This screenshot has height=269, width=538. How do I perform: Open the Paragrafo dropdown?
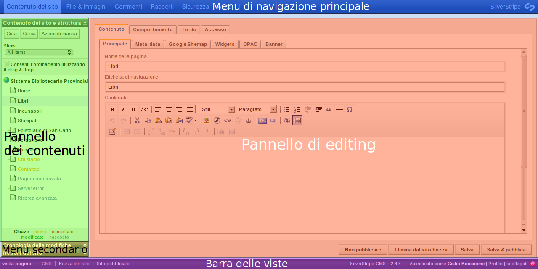257,109
